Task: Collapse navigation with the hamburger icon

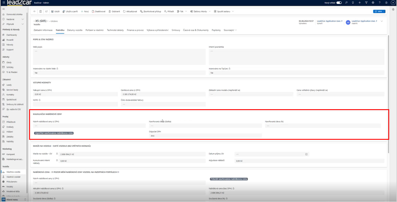Action: click(3, 9)
